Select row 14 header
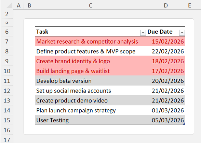Viewport: 201px width, 143px height. tap(7, 110)
